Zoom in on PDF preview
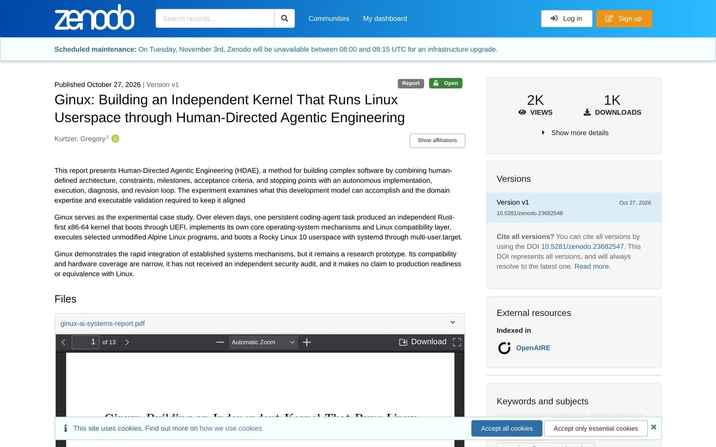The height and width of the screenshot is (447, 716). pyautogui.click(x=307, y=342)
